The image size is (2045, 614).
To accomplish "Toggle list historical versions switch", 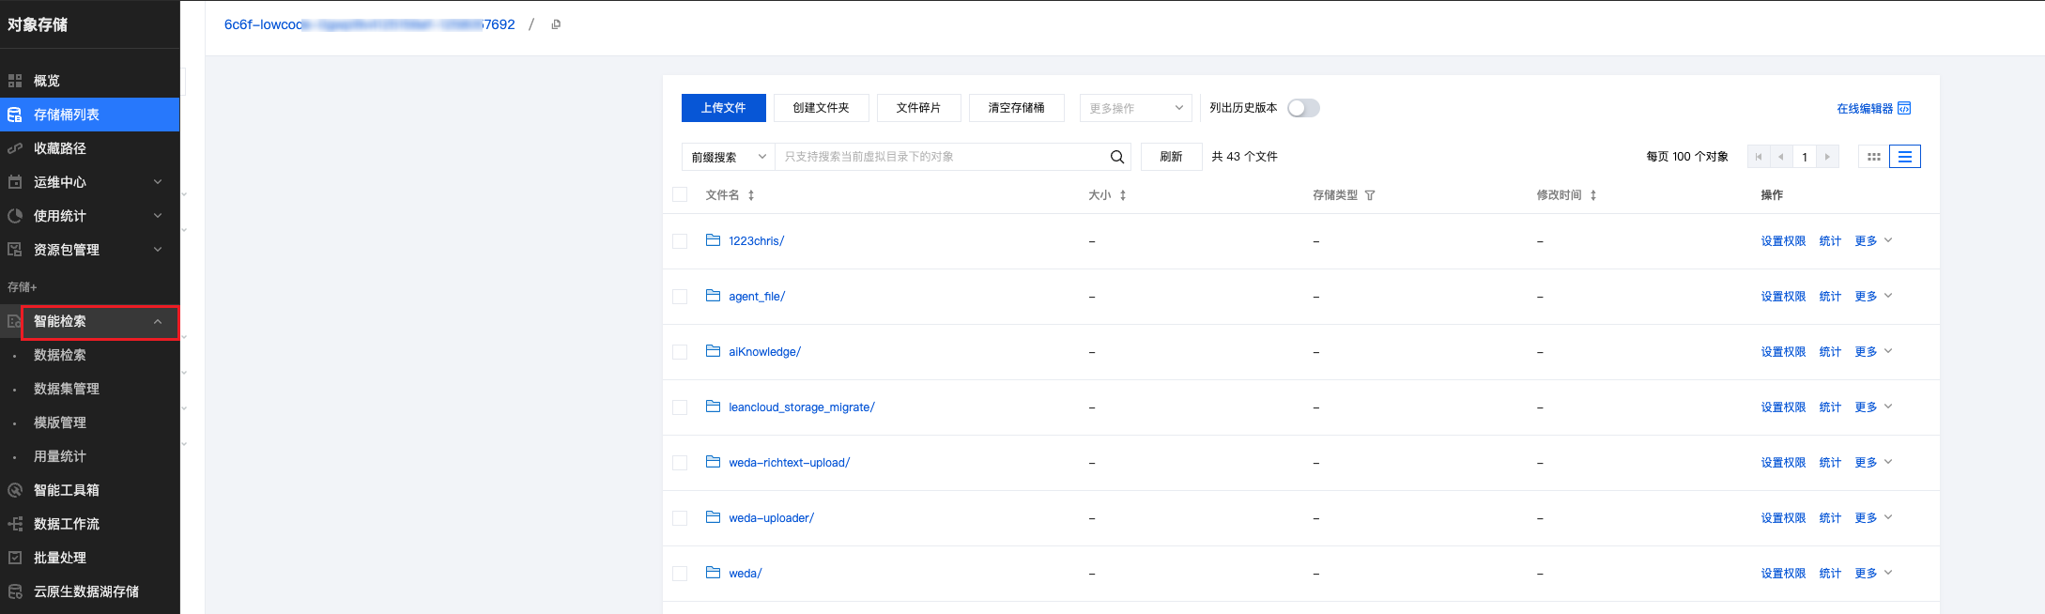I will point(1303,108).
